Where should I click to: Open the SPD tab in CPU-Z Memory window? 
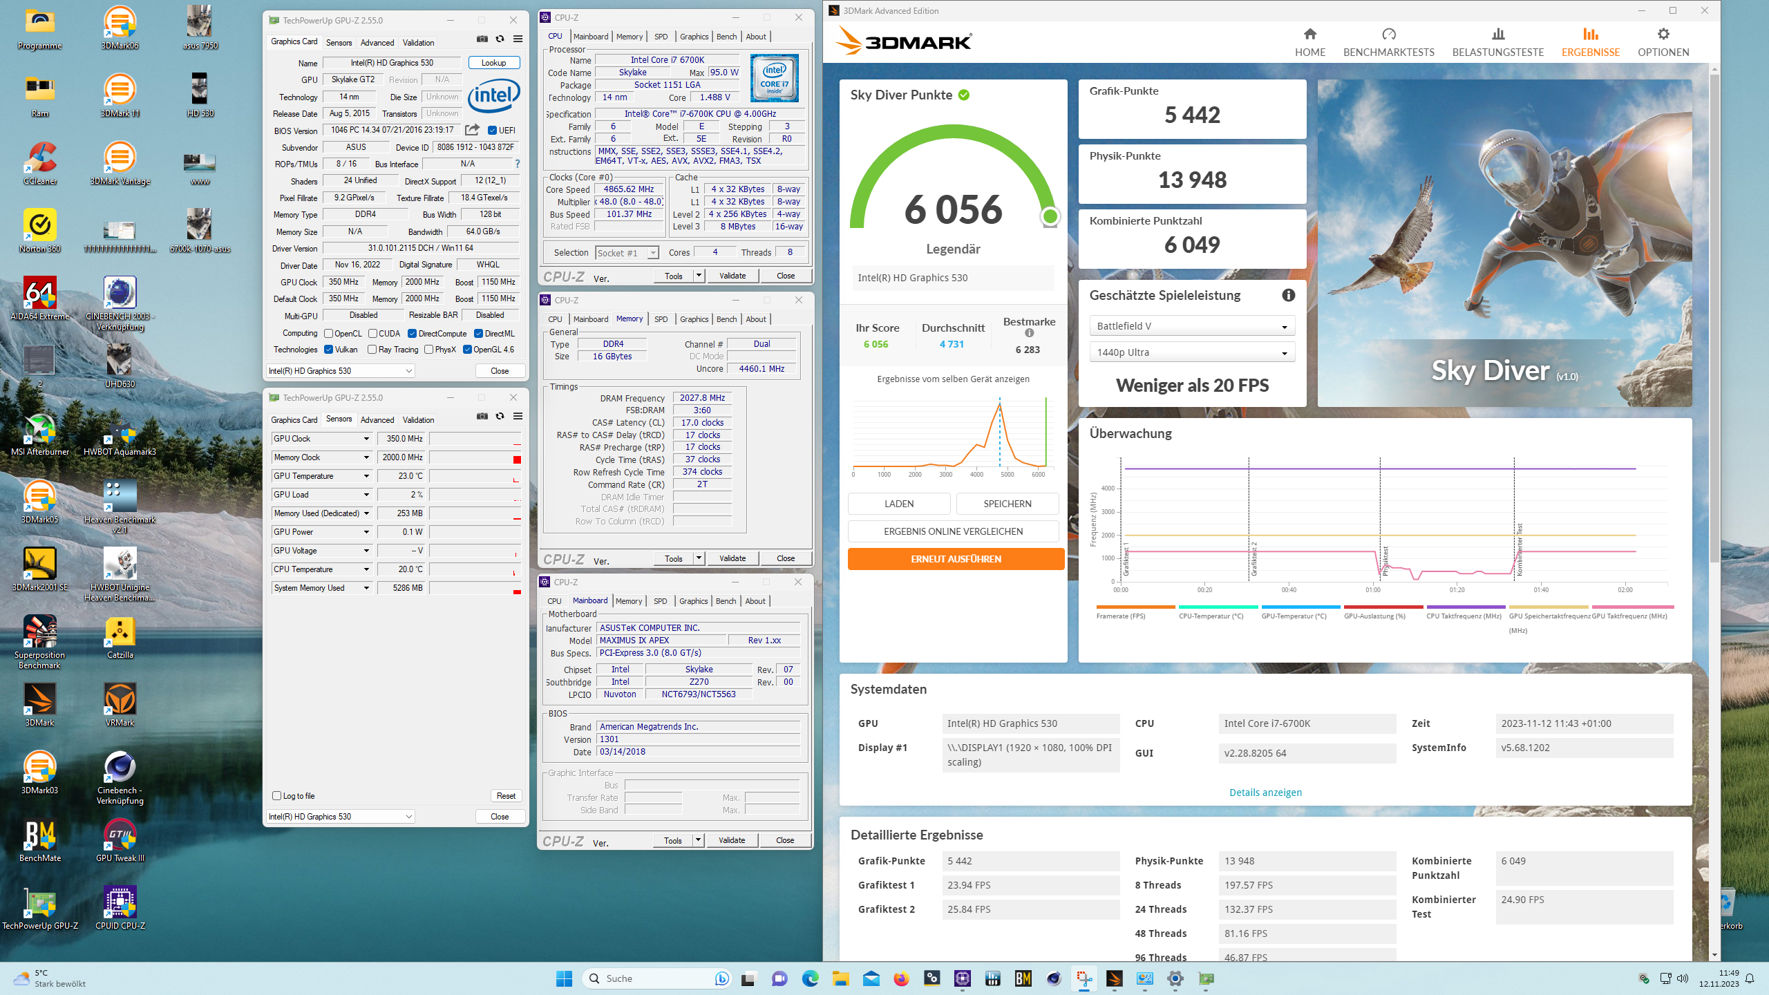pyautogui.click(x=661, y=319)
